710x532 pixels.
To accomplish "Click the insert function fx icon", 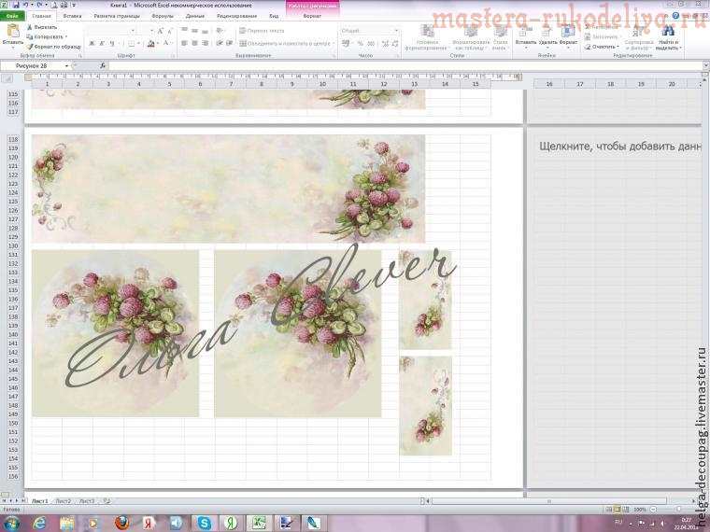I will [103, 66].
